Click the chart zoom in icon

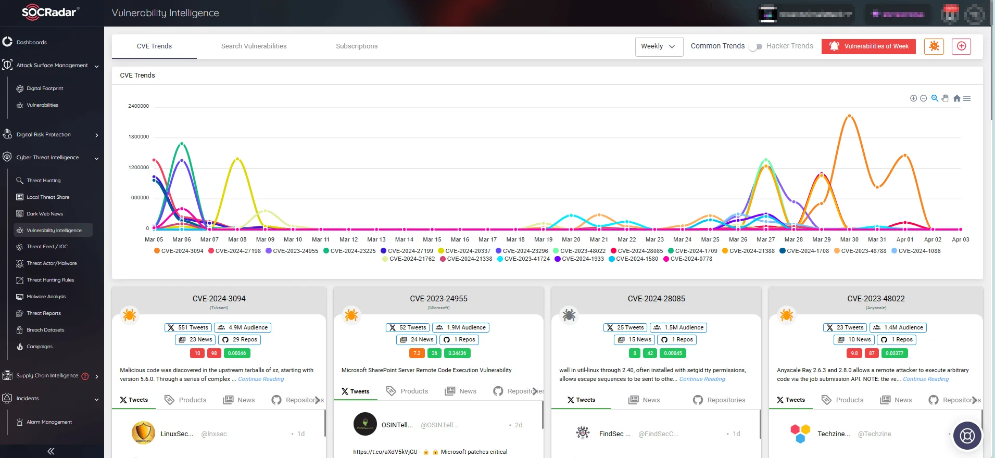coord(913,98)
